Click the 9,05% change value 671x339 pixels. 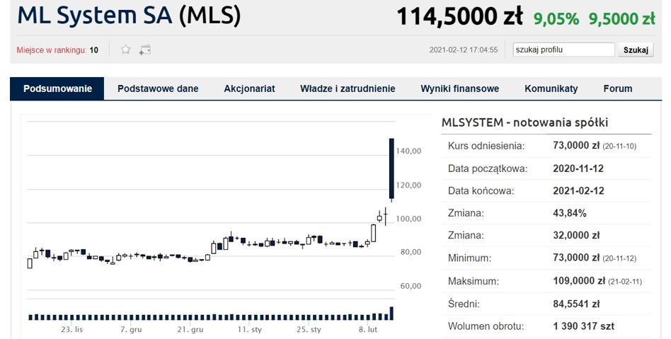point(556,19)
